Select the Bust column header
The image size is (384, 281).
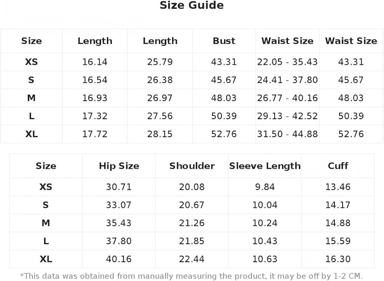[224, 41]
